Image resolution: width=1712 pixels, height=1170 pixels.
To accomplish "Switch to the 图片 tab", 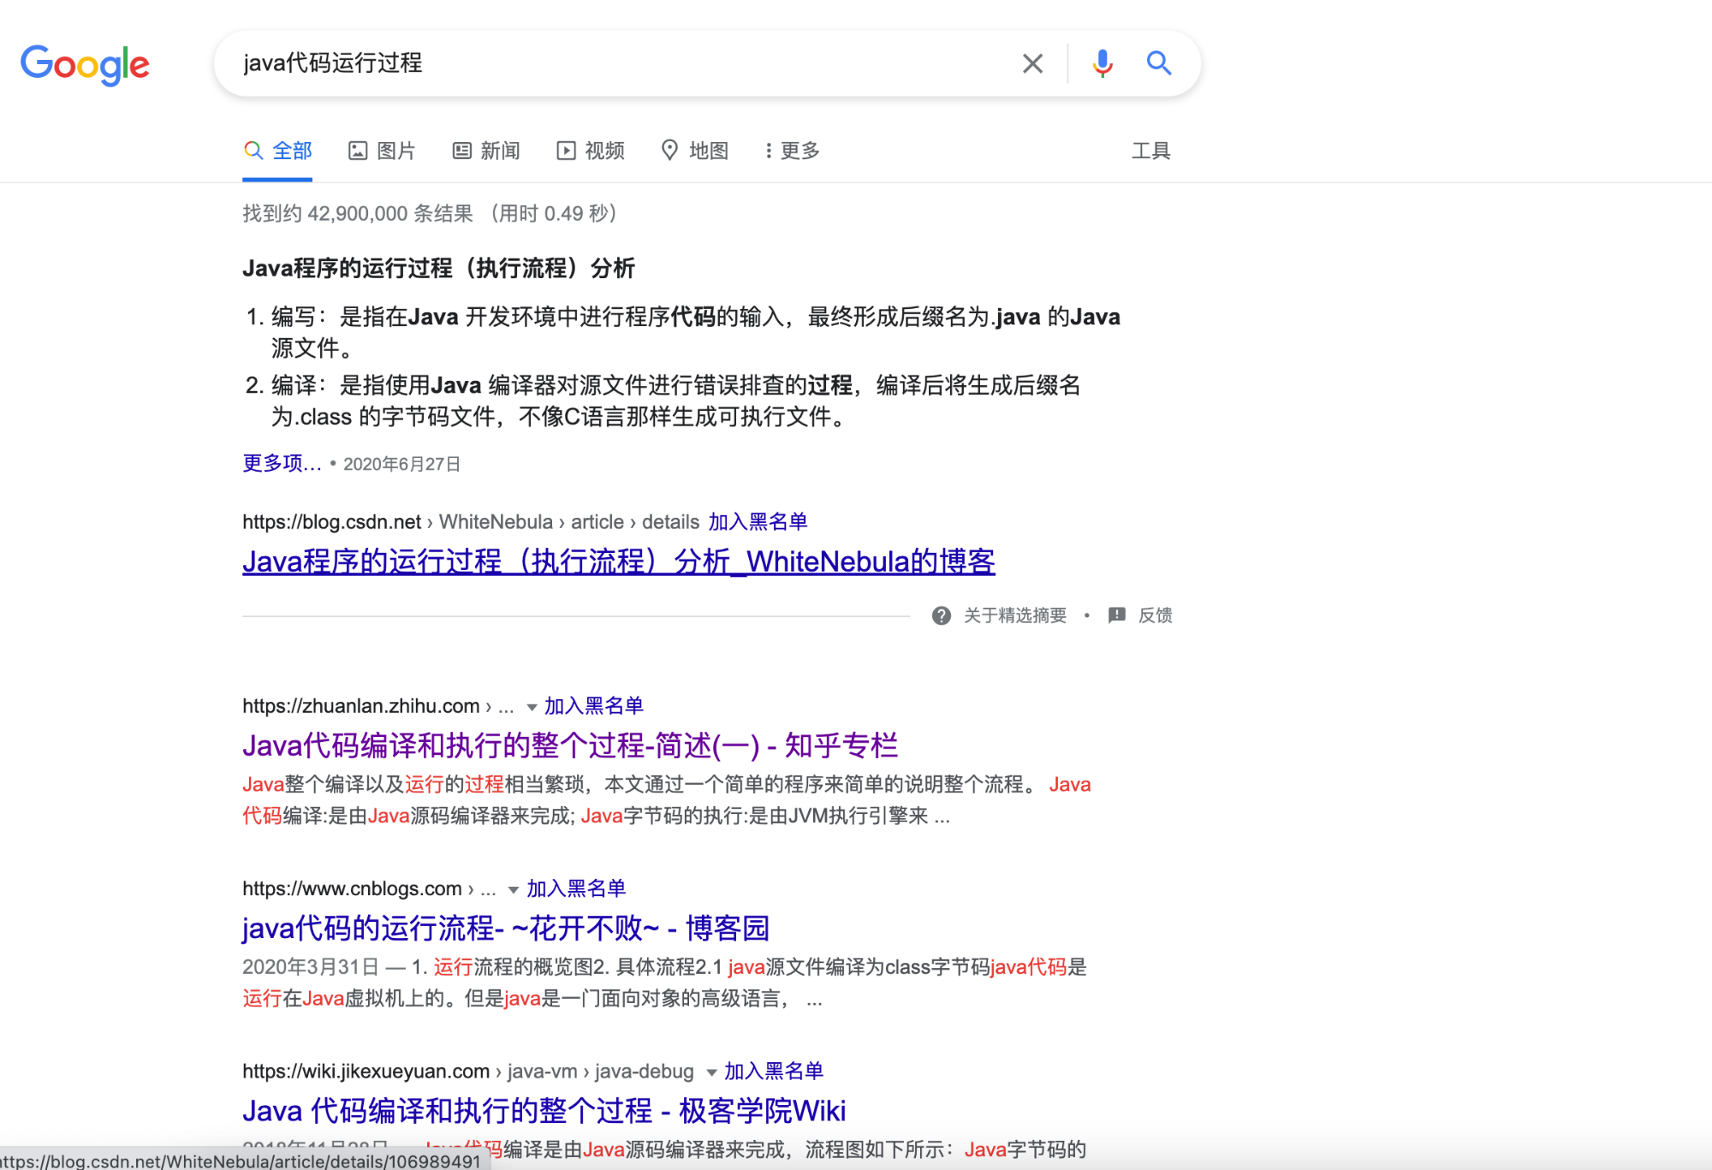I will pos(382,151).
